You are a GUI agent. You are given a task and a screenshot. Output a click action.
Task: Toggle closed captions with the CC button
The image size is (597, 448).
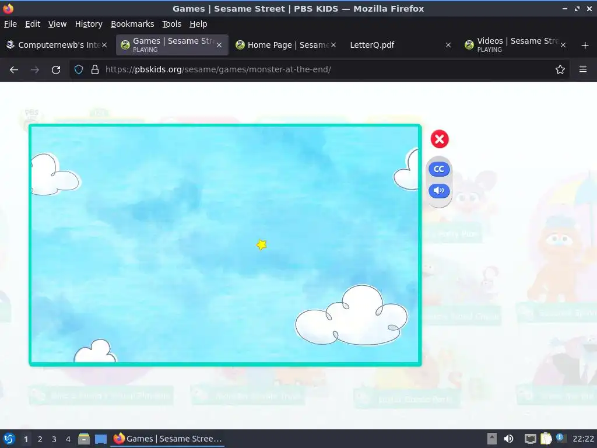click(439, 169)
